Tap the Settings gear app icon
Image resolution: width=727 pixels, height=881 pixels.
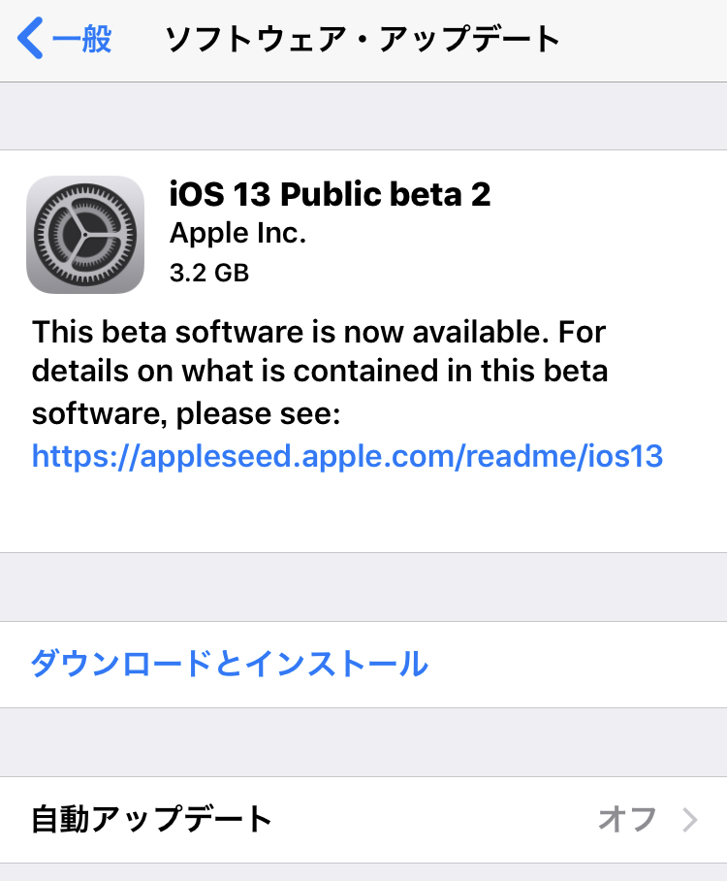tap(85, 234)
